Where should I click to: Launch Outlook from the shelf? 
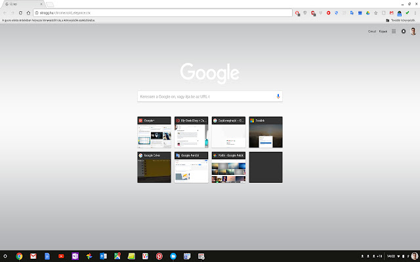tap(103, 256)
